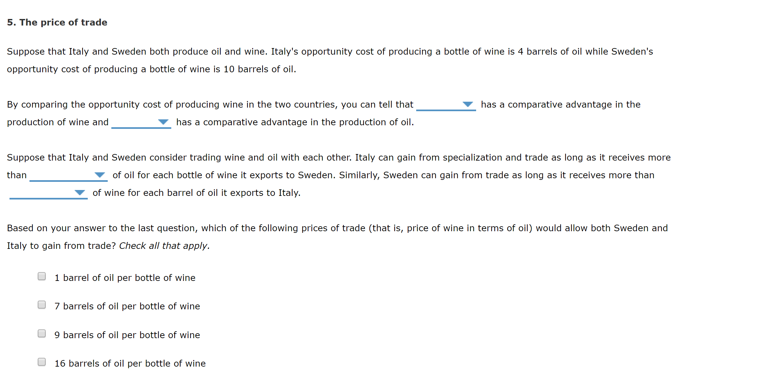Click the heading "5. The price of trade"
The height and width of the screenshot is (380, 761).
(x=57, y=22)
